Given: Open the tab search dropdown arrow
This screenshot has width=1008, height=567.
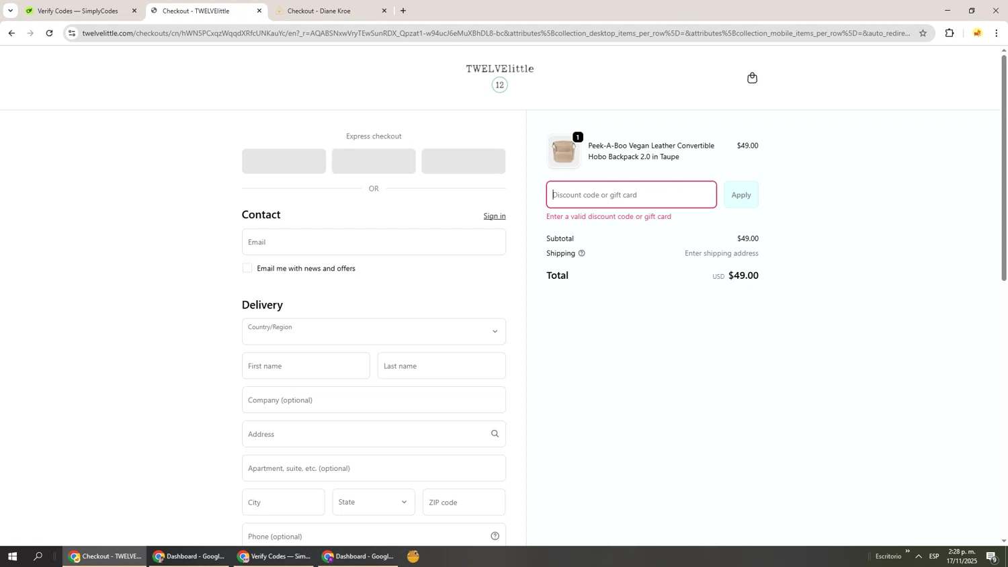Looking at the screenshot, I should 10,11.
